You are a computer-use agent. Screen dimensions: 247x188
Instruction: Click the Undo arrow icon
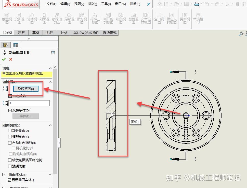207,4
